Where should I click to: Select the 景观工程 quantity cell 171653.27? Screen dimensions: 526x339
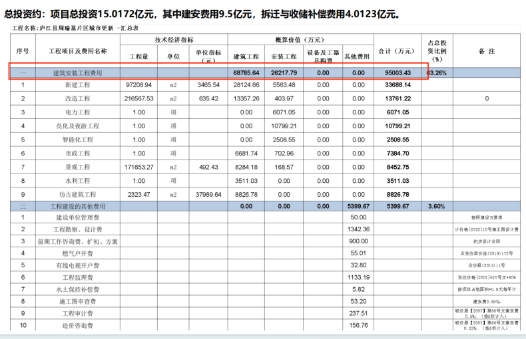click(138, 166)
